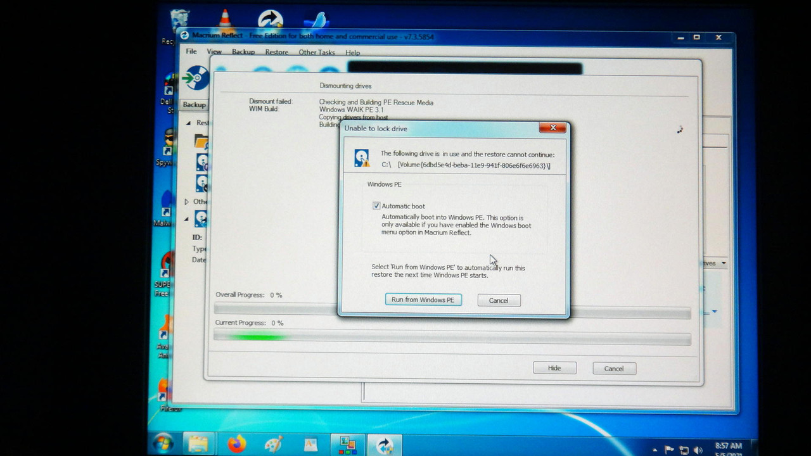Open the Help menu
This screenshot has width=811, height=456.
coord(352,53)
